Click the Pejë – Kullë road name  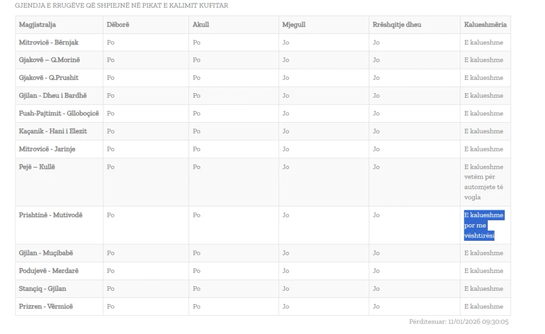(37, 167)
